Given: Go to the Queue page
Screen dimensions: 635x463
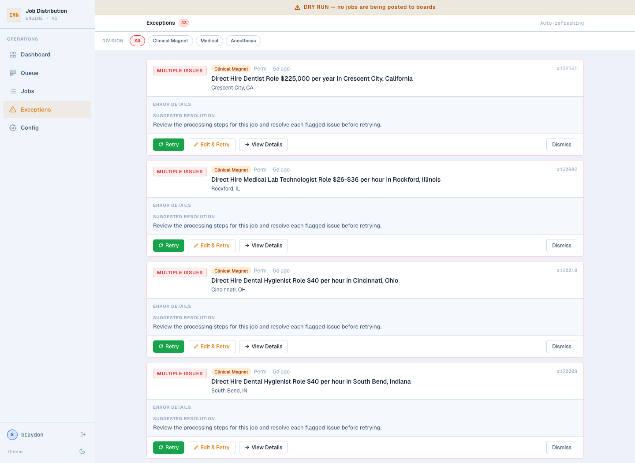Looking at the screenshot, I should click(47, 73).
